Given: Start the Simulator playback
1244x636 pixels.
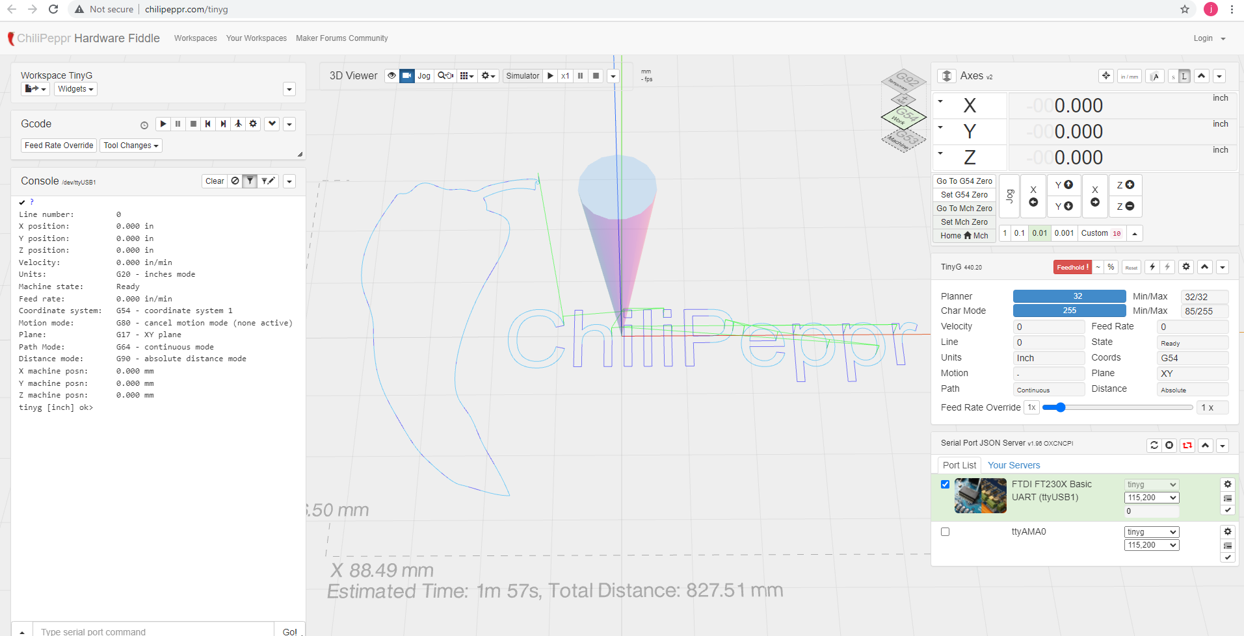Looking at the screenshot, I should (x=550, y=76).
